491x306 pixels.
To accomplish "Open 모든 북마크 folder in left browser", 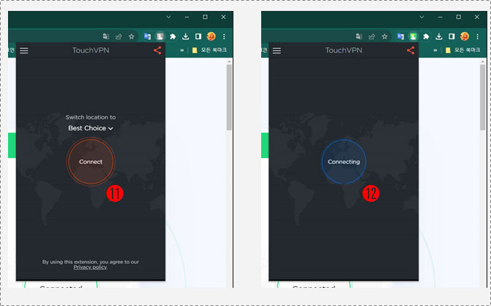I will point(209,50).
